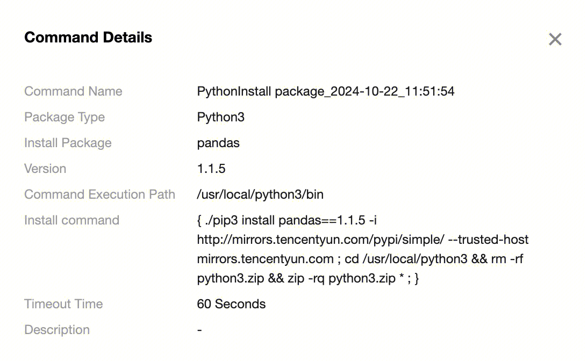Viewport: 587px width, 362px height.
Task: Select the pandas package value
Action: [218, 143]
